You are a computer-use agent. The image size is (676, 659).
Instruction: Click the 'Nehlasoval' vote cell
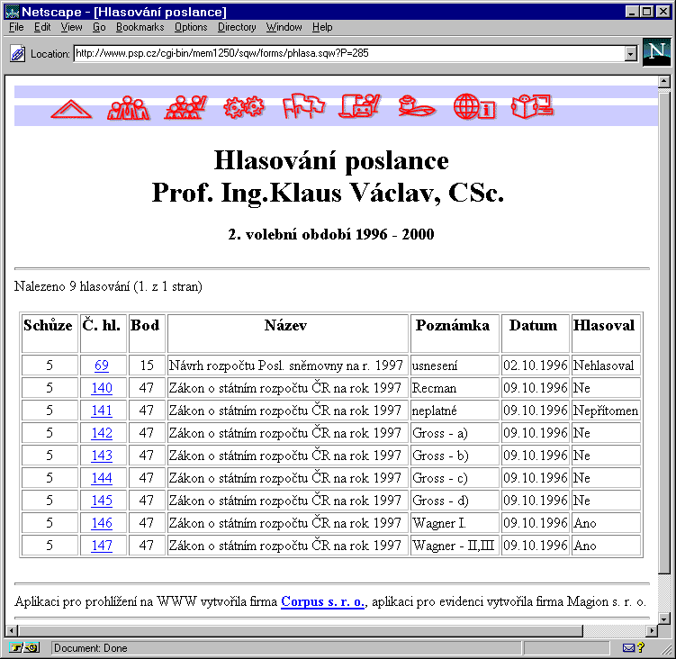[x=606, y=366]
